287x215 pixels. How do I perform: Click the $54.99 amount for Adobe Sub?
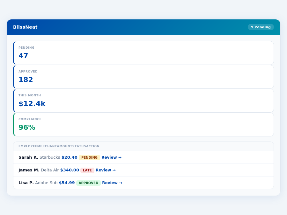coord(67,183)
